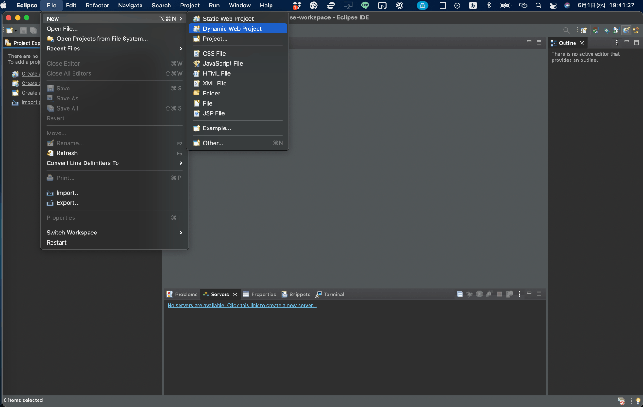643x407 pixels.
Task: Choose Project... in the New submenu
Action: (238, 39)
